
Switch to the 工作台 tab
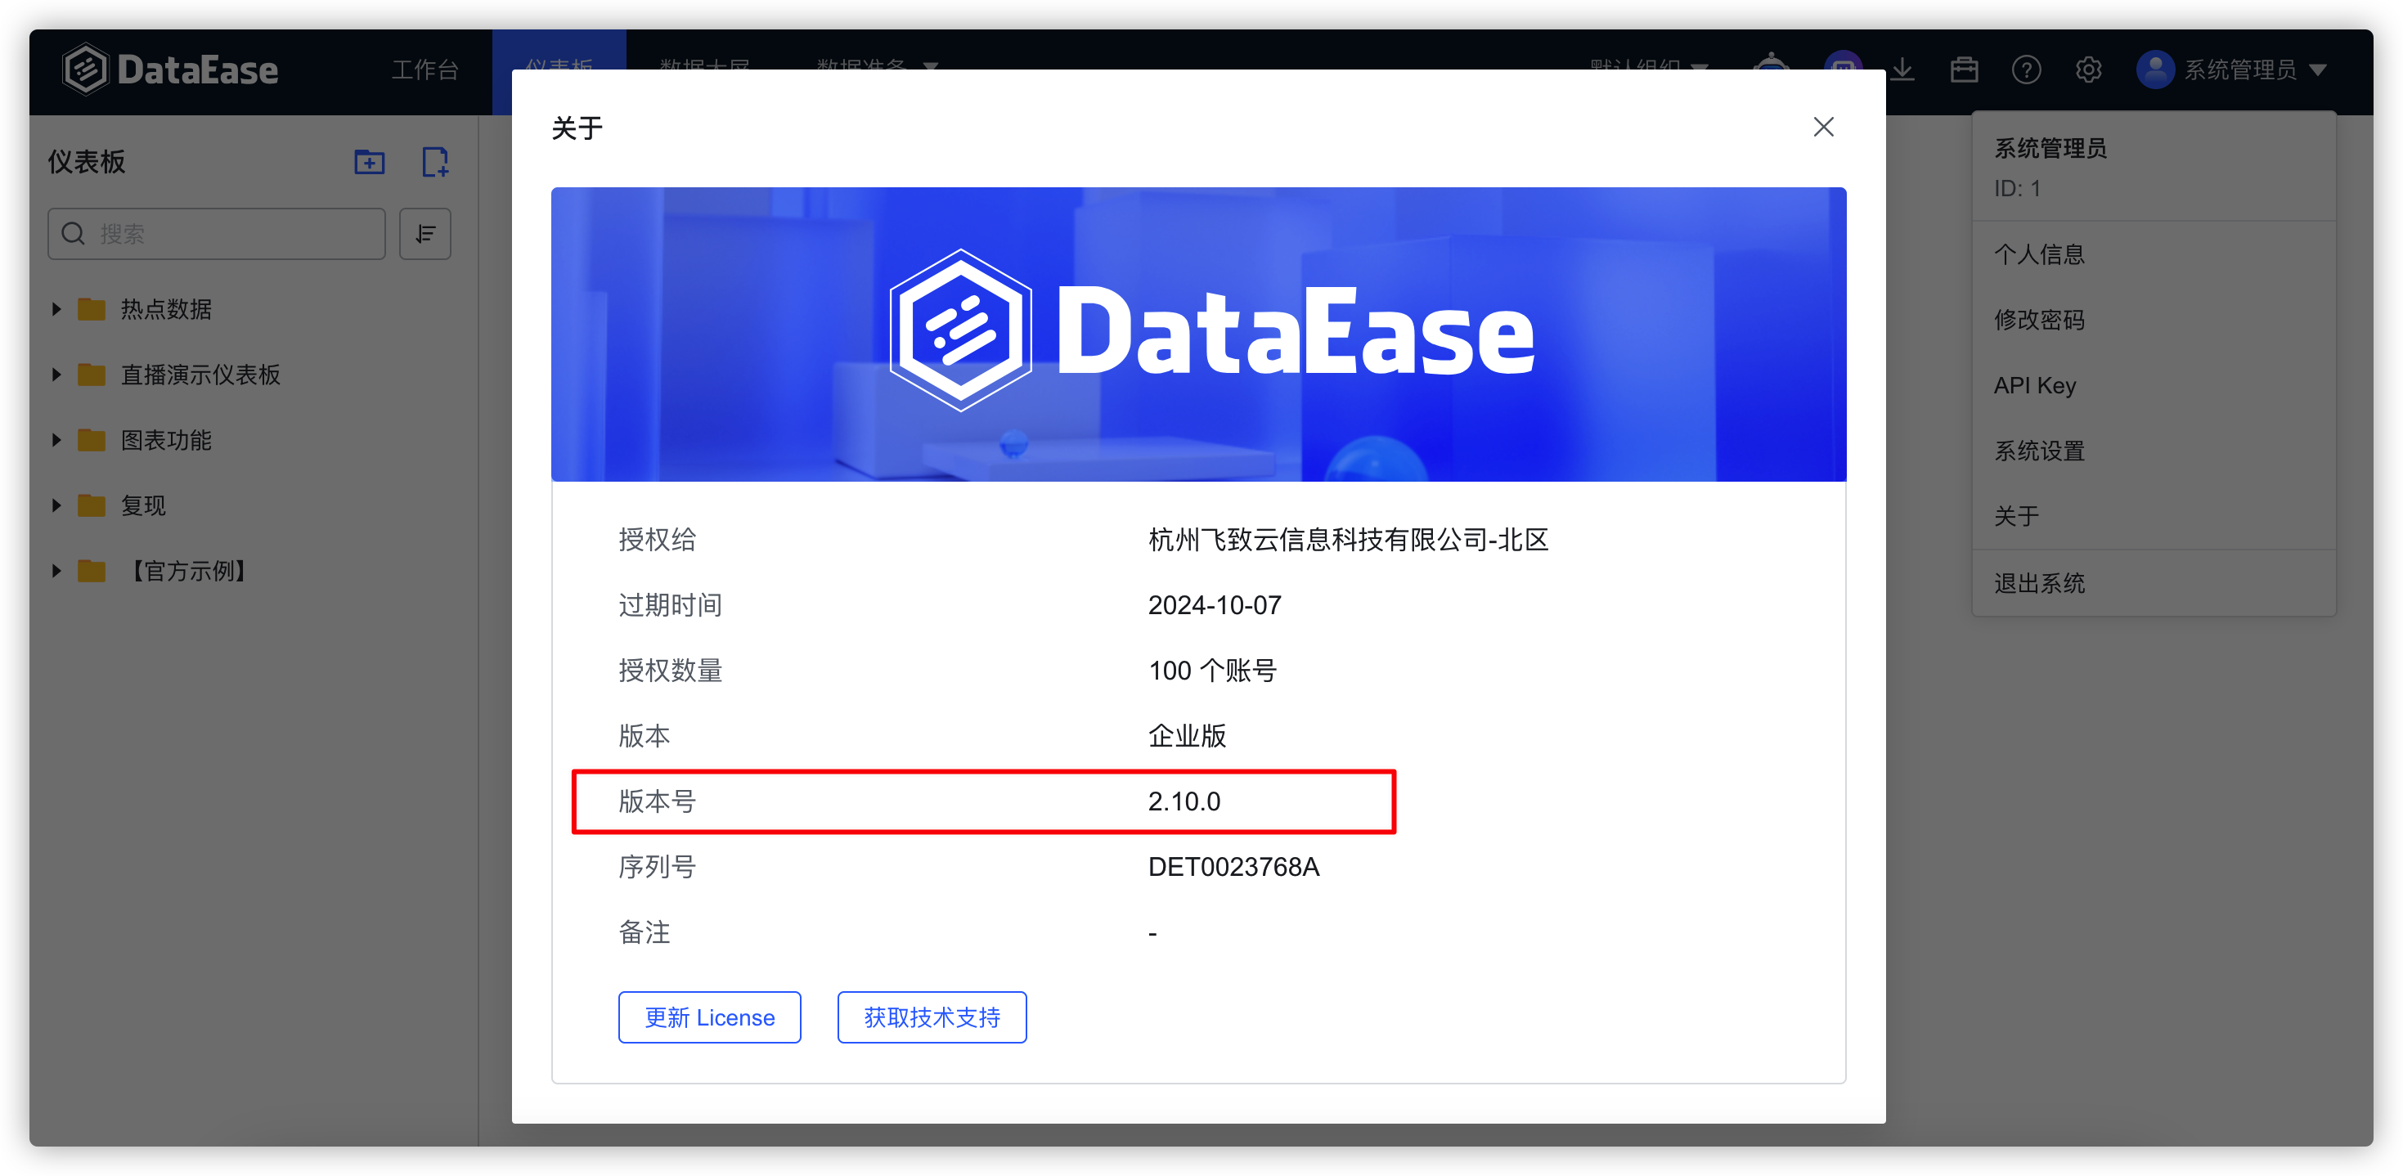click(x=425, y=68)
